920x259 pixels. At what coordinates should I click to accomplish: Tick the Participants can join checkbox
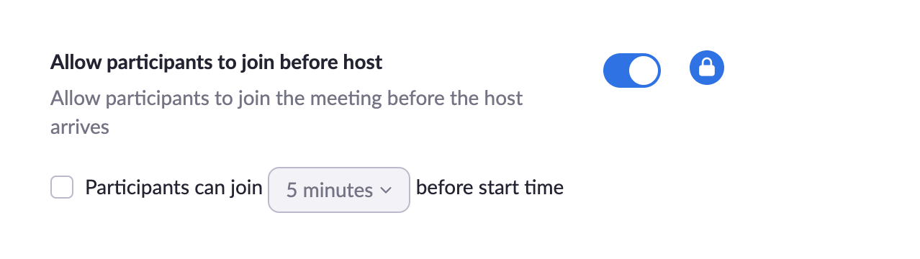click(62, 188)
